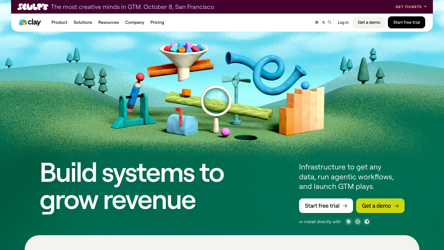Click banner text about October 8 San Francisco
Screen dimensions: 444x250
tap(132, 7)
